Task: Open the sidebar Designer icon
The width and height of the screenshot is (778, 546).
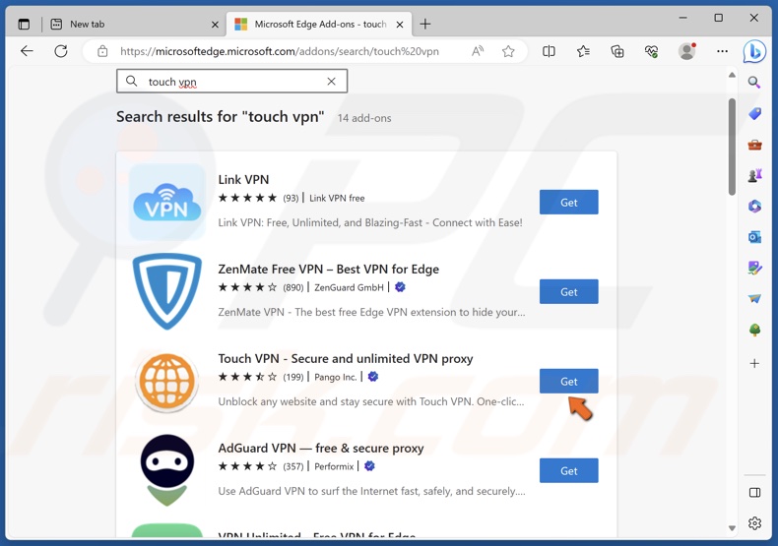Action: pos(754,268)
